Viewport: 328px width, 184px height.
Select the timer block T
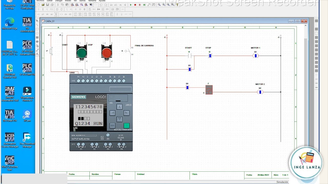pos(209,90)
